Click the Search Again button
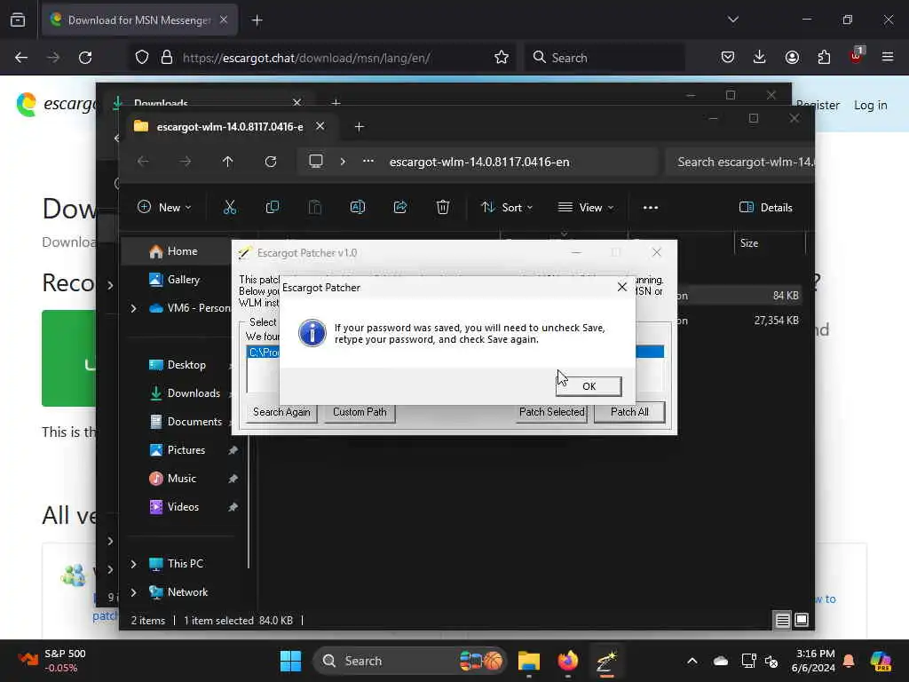The width and height of the screenshot is (909, 682). (x=281, y=412)
